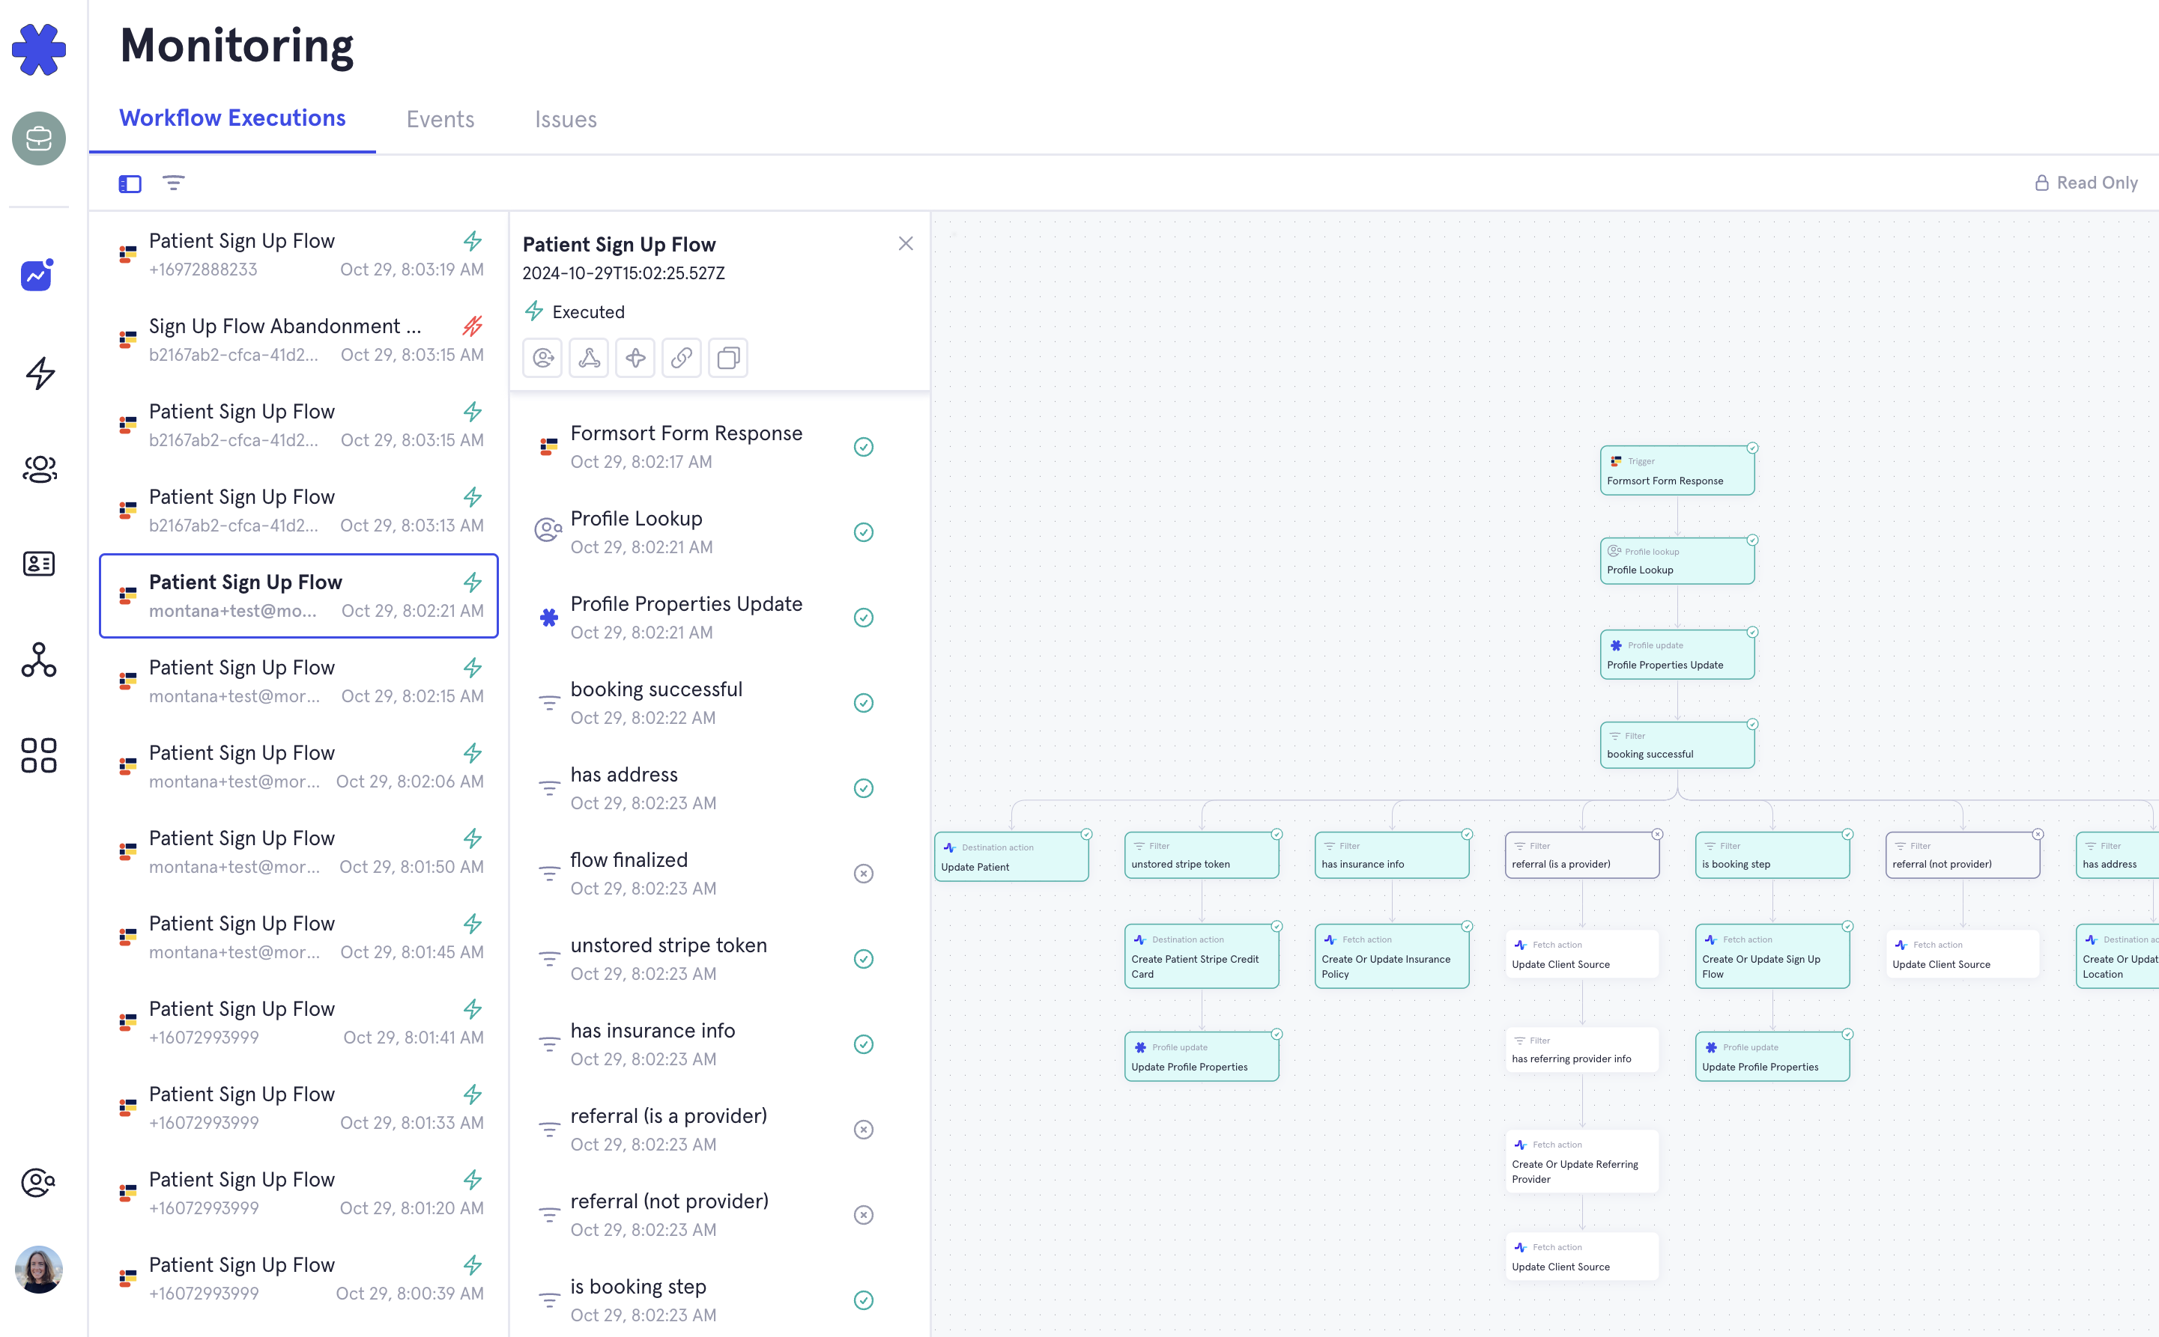The image size is (2159, 1337).
Task: Open the people audience sidebar icon
Action: (39, 469)
